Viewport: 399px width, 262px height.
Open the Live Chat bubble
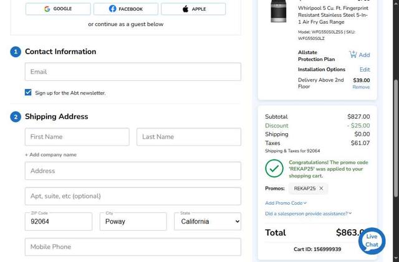click(x=372, y=241)
